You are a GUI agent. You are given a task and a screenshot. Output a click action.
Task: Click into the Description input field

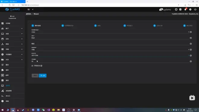110,43
